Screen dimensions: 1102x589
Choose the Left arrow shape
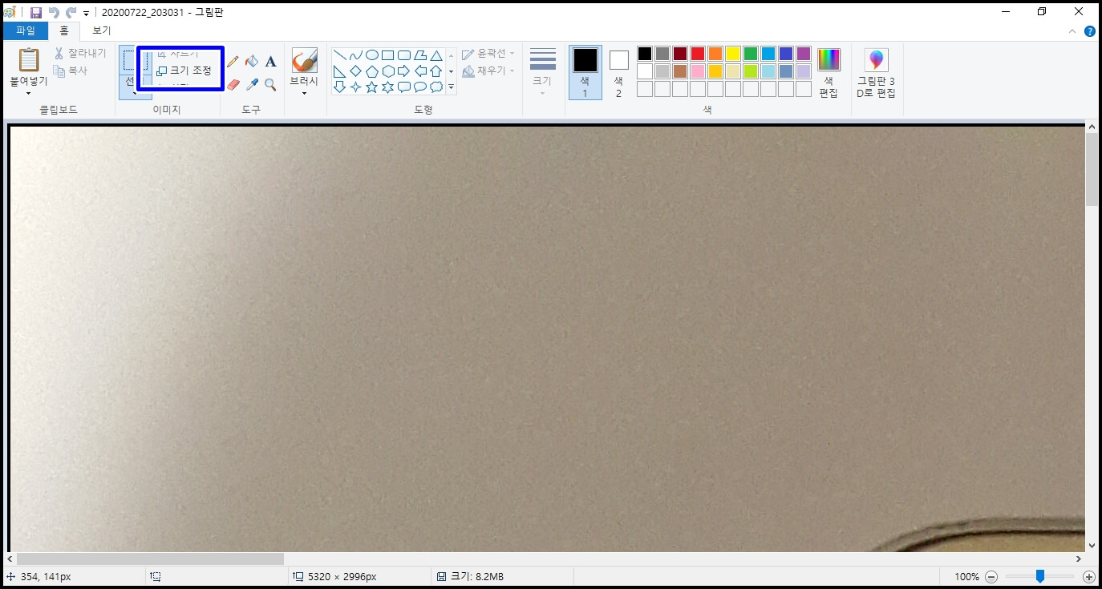420,71
